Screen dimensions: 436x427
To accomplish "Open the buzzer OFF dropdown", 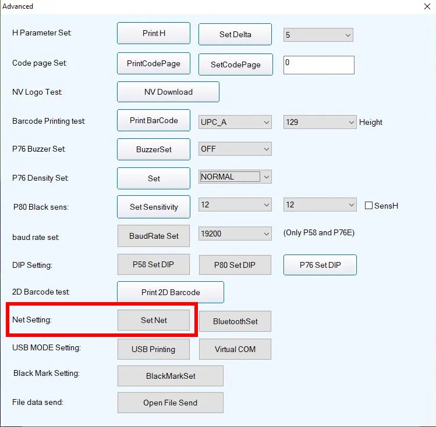I will pos(235,149).
